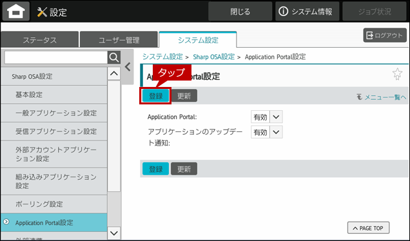Open システム情報 info button
The image size is (410, 241).
[x=307, y=12]
